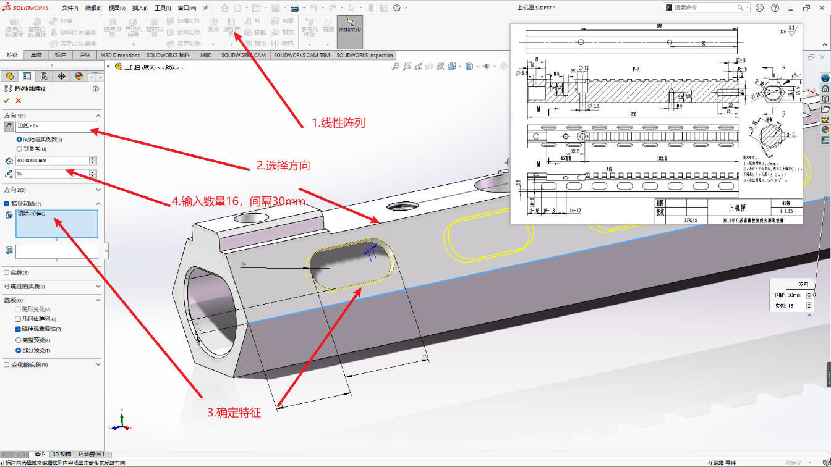This screenshot has width=831, height=467.
Task: Click the 边线<1> direction selection field
Action: tap(57, 127)
